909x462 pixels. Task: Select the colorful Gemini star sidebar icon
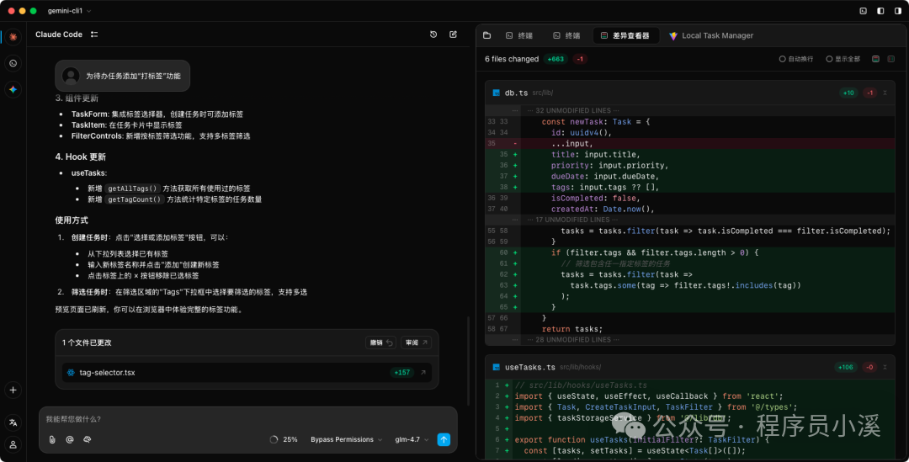(x=13, y=89)
